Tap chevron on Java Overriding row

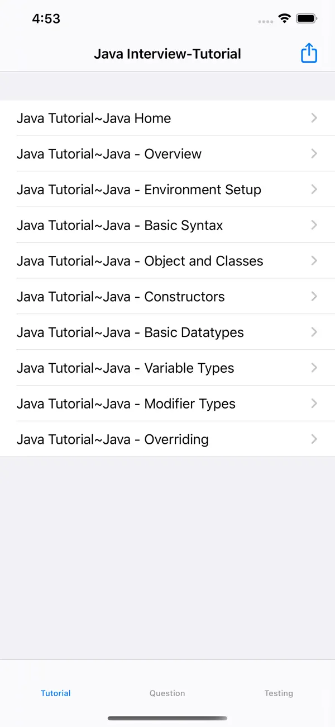(313, 439)
